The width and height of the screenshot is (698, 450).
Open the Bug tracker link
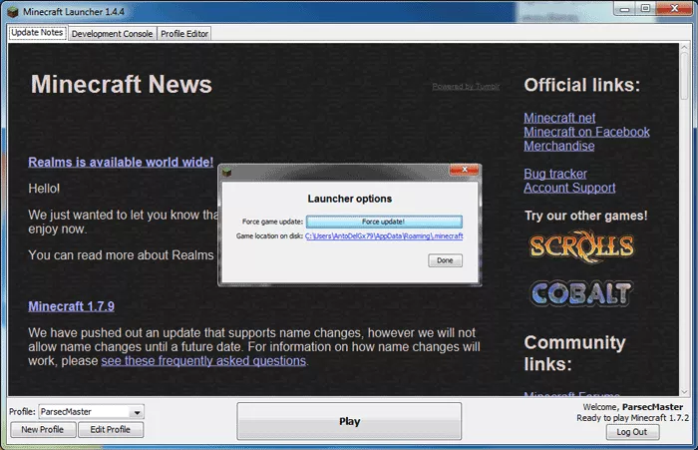[555, 174]
